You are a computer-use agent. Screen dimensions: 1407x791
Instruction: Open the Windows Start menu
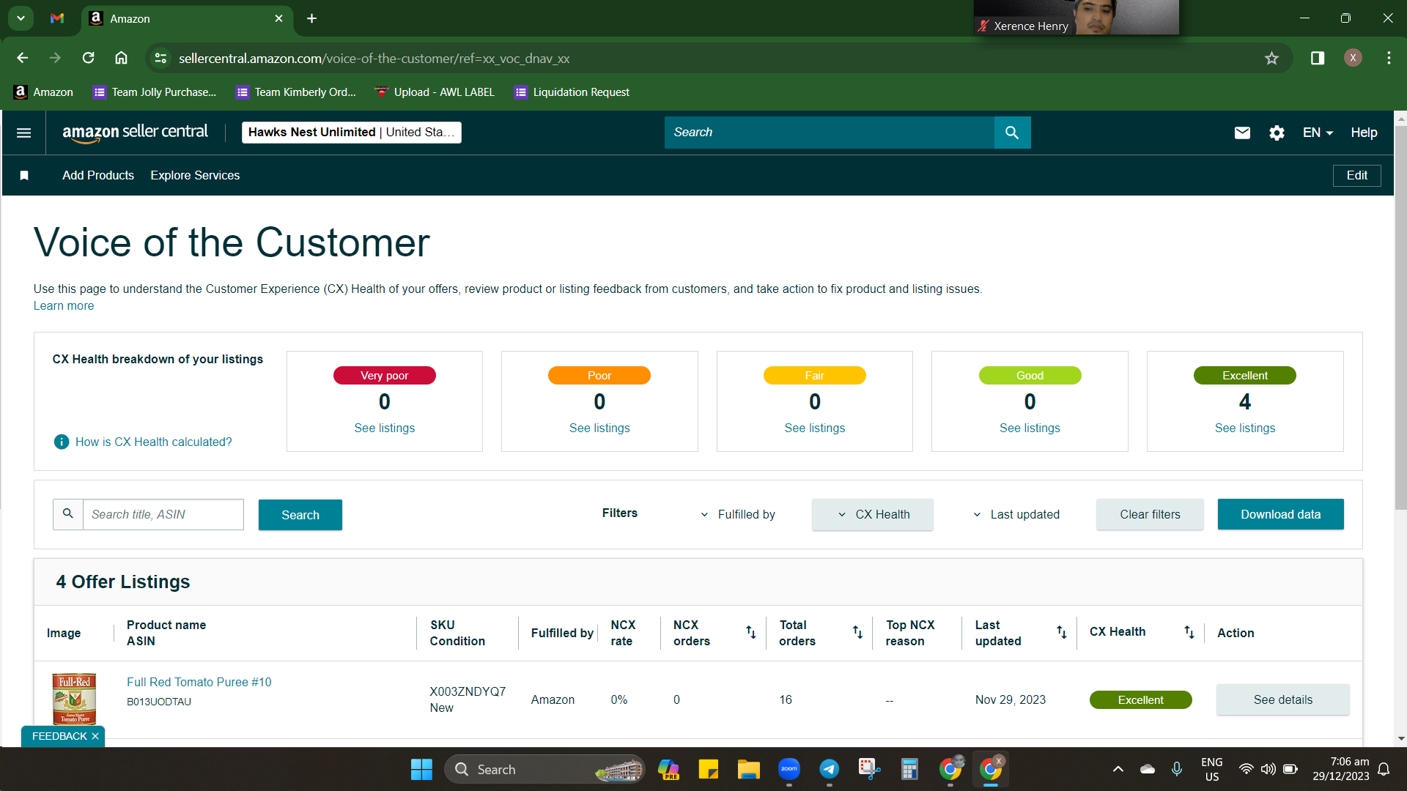click(x=421, y=769)
